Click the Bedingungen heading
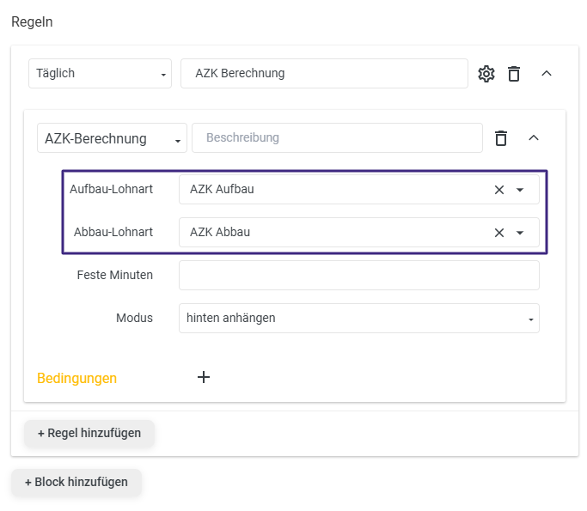Image resolution: width=587 pixels, height=511 pixels. (76, 378)
